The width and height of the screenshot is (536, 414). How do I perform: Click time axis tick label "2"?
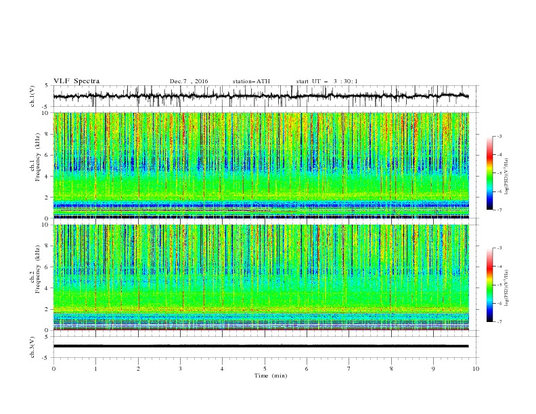[x=138, y=369]
